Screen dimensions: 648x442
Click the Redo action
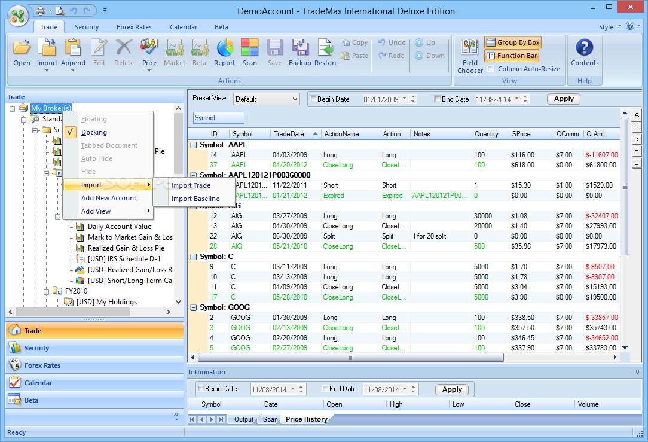coord(392,56)
